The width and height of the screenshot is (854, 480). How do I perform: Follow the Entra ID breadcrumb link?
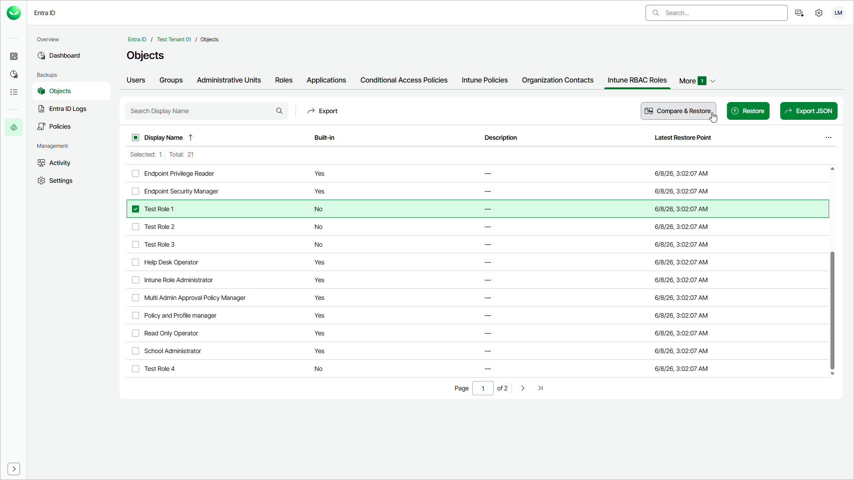coord(137,39)
